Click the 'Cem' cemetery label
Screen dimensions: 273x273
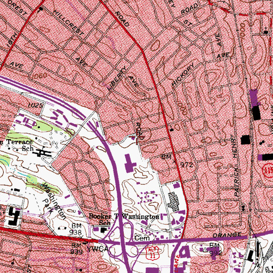pyautogui.click(x=142, y=238)
